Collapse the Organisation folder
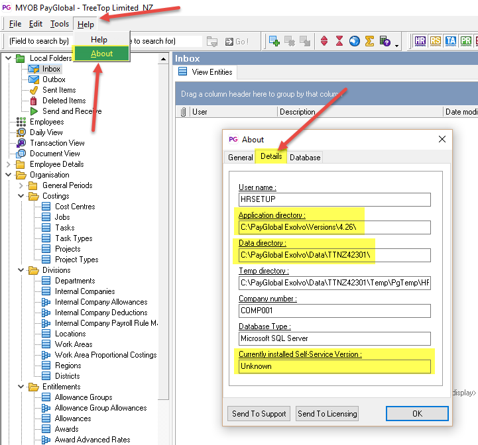The image size is (478, 445). (x=9, y=175)
